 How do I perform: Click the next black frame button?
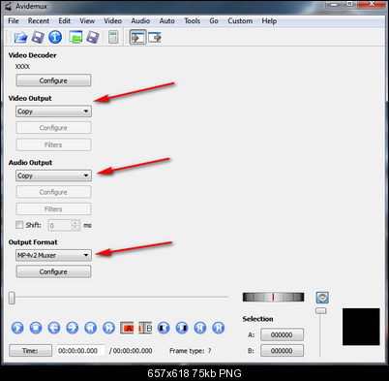[x=182, y=328]
